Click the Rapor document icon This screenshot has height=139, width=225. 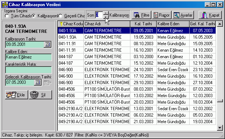pyautogui.click(x=156, y=15)
